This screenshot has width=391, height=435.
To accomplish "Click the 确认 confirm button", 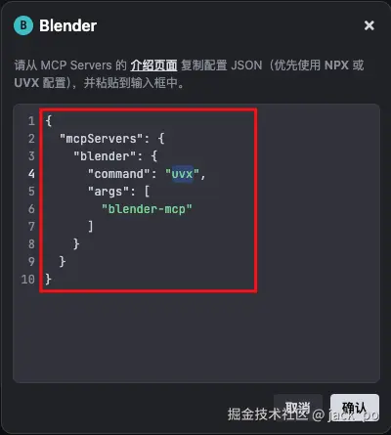I will [x=355, y=408].
